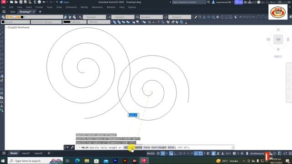The width and height of the screenshot is (292, 164).
Task: Open the Table Style dropdown
Action: pos(151,17)
